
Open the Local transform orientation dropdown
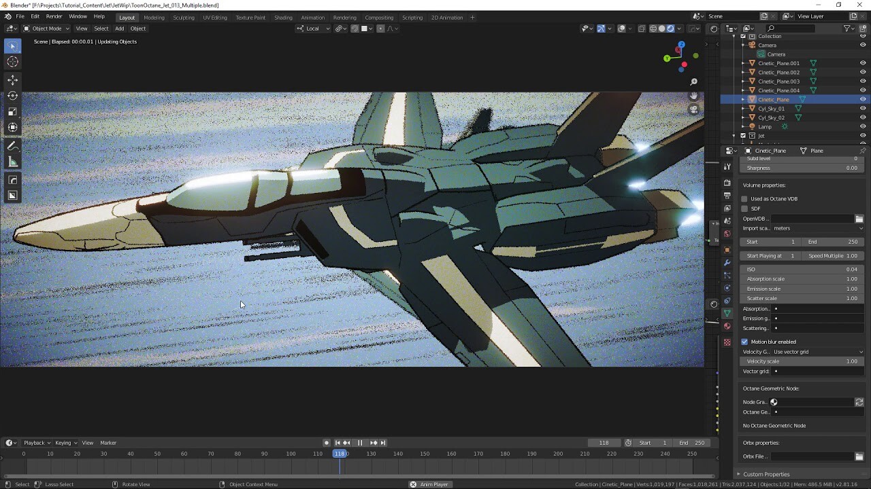[312, 29]
